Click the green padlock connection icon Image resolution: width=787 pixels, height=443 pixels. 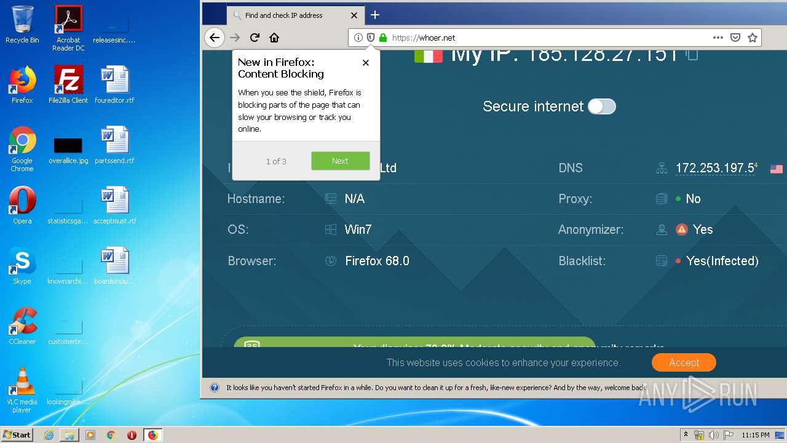(x=383, y=38)
